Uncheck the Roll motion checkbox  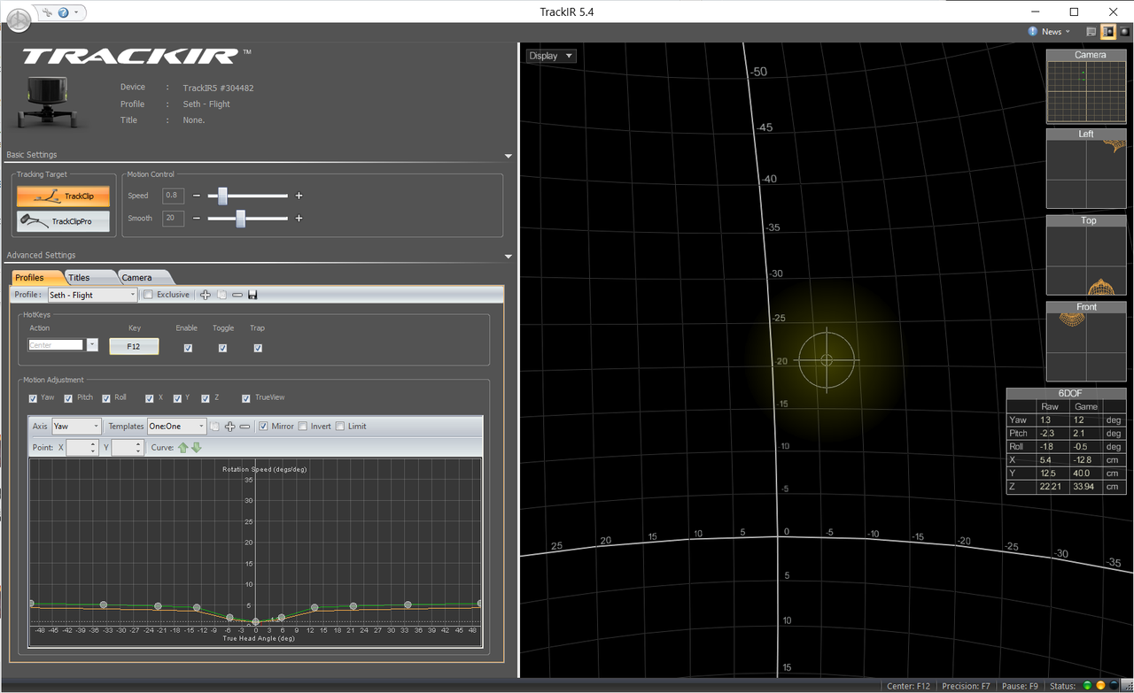coord(107,398)
